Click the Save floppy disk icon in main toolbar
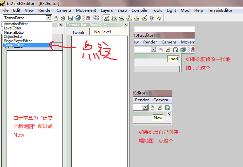This screenshot has height=167, width=243. (x=71, y=18)
